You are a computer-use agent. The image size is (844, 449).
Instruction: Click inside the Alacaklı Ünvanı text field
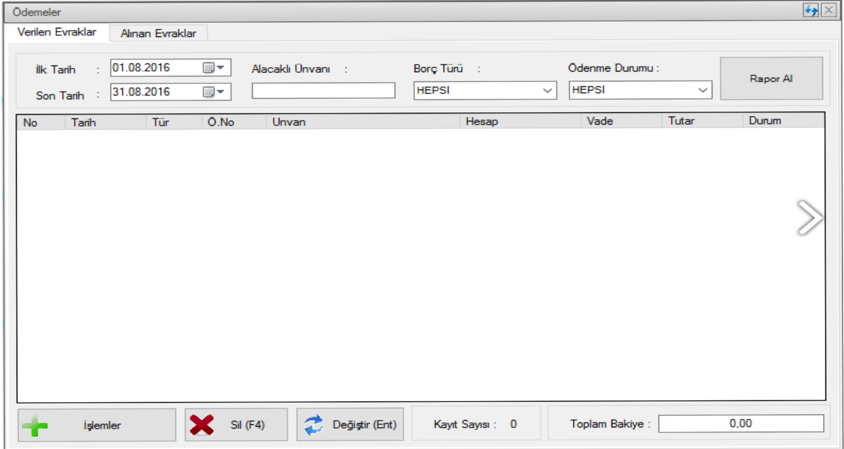[x=323, y=91]
